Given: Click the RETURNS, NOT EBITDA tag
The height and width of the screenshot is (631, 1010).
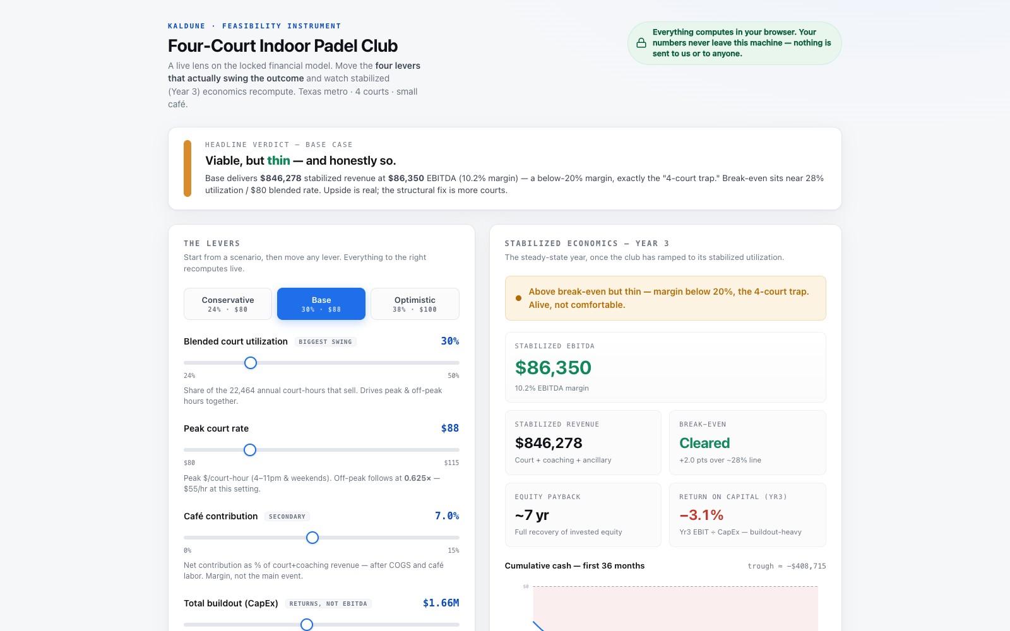Looking at the screenshot, I should 328,604.
